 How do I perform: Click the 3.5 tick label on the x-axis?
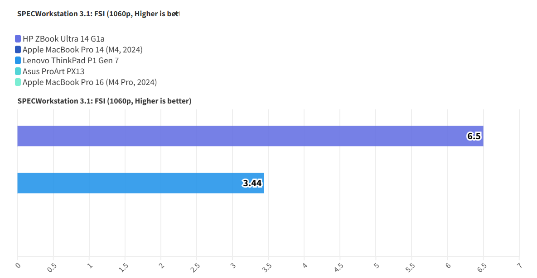[266, 267]
